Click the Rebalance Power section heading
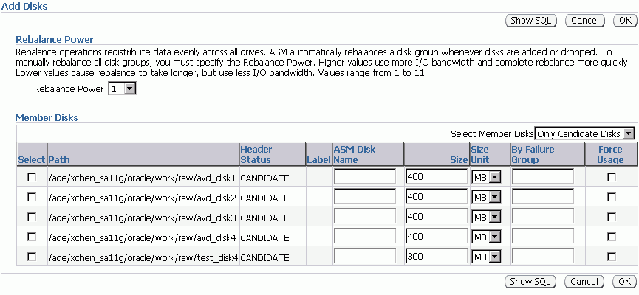639x295 pixels. pyautogui.click(x=54, y=40)
